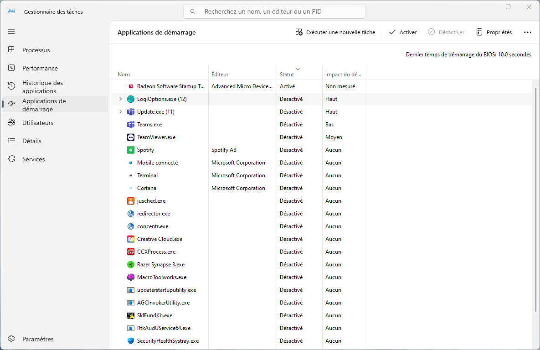Image resolution: width=540 pixels, height=350 pixels.
Task: Click the Razer Synapse 3.exe icon
Action: (x=131, y=265)
